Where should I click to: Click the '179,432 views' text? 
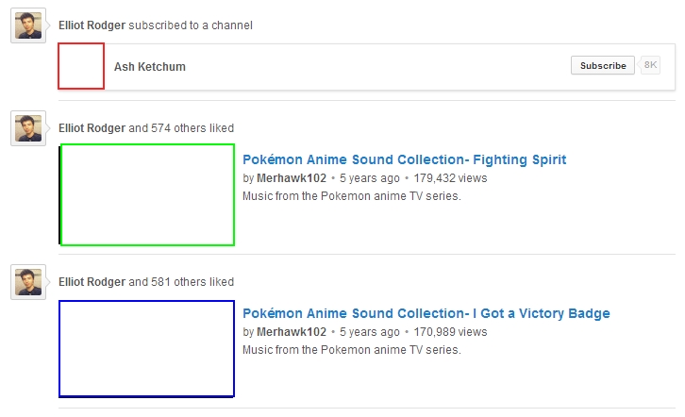(450, 178)
